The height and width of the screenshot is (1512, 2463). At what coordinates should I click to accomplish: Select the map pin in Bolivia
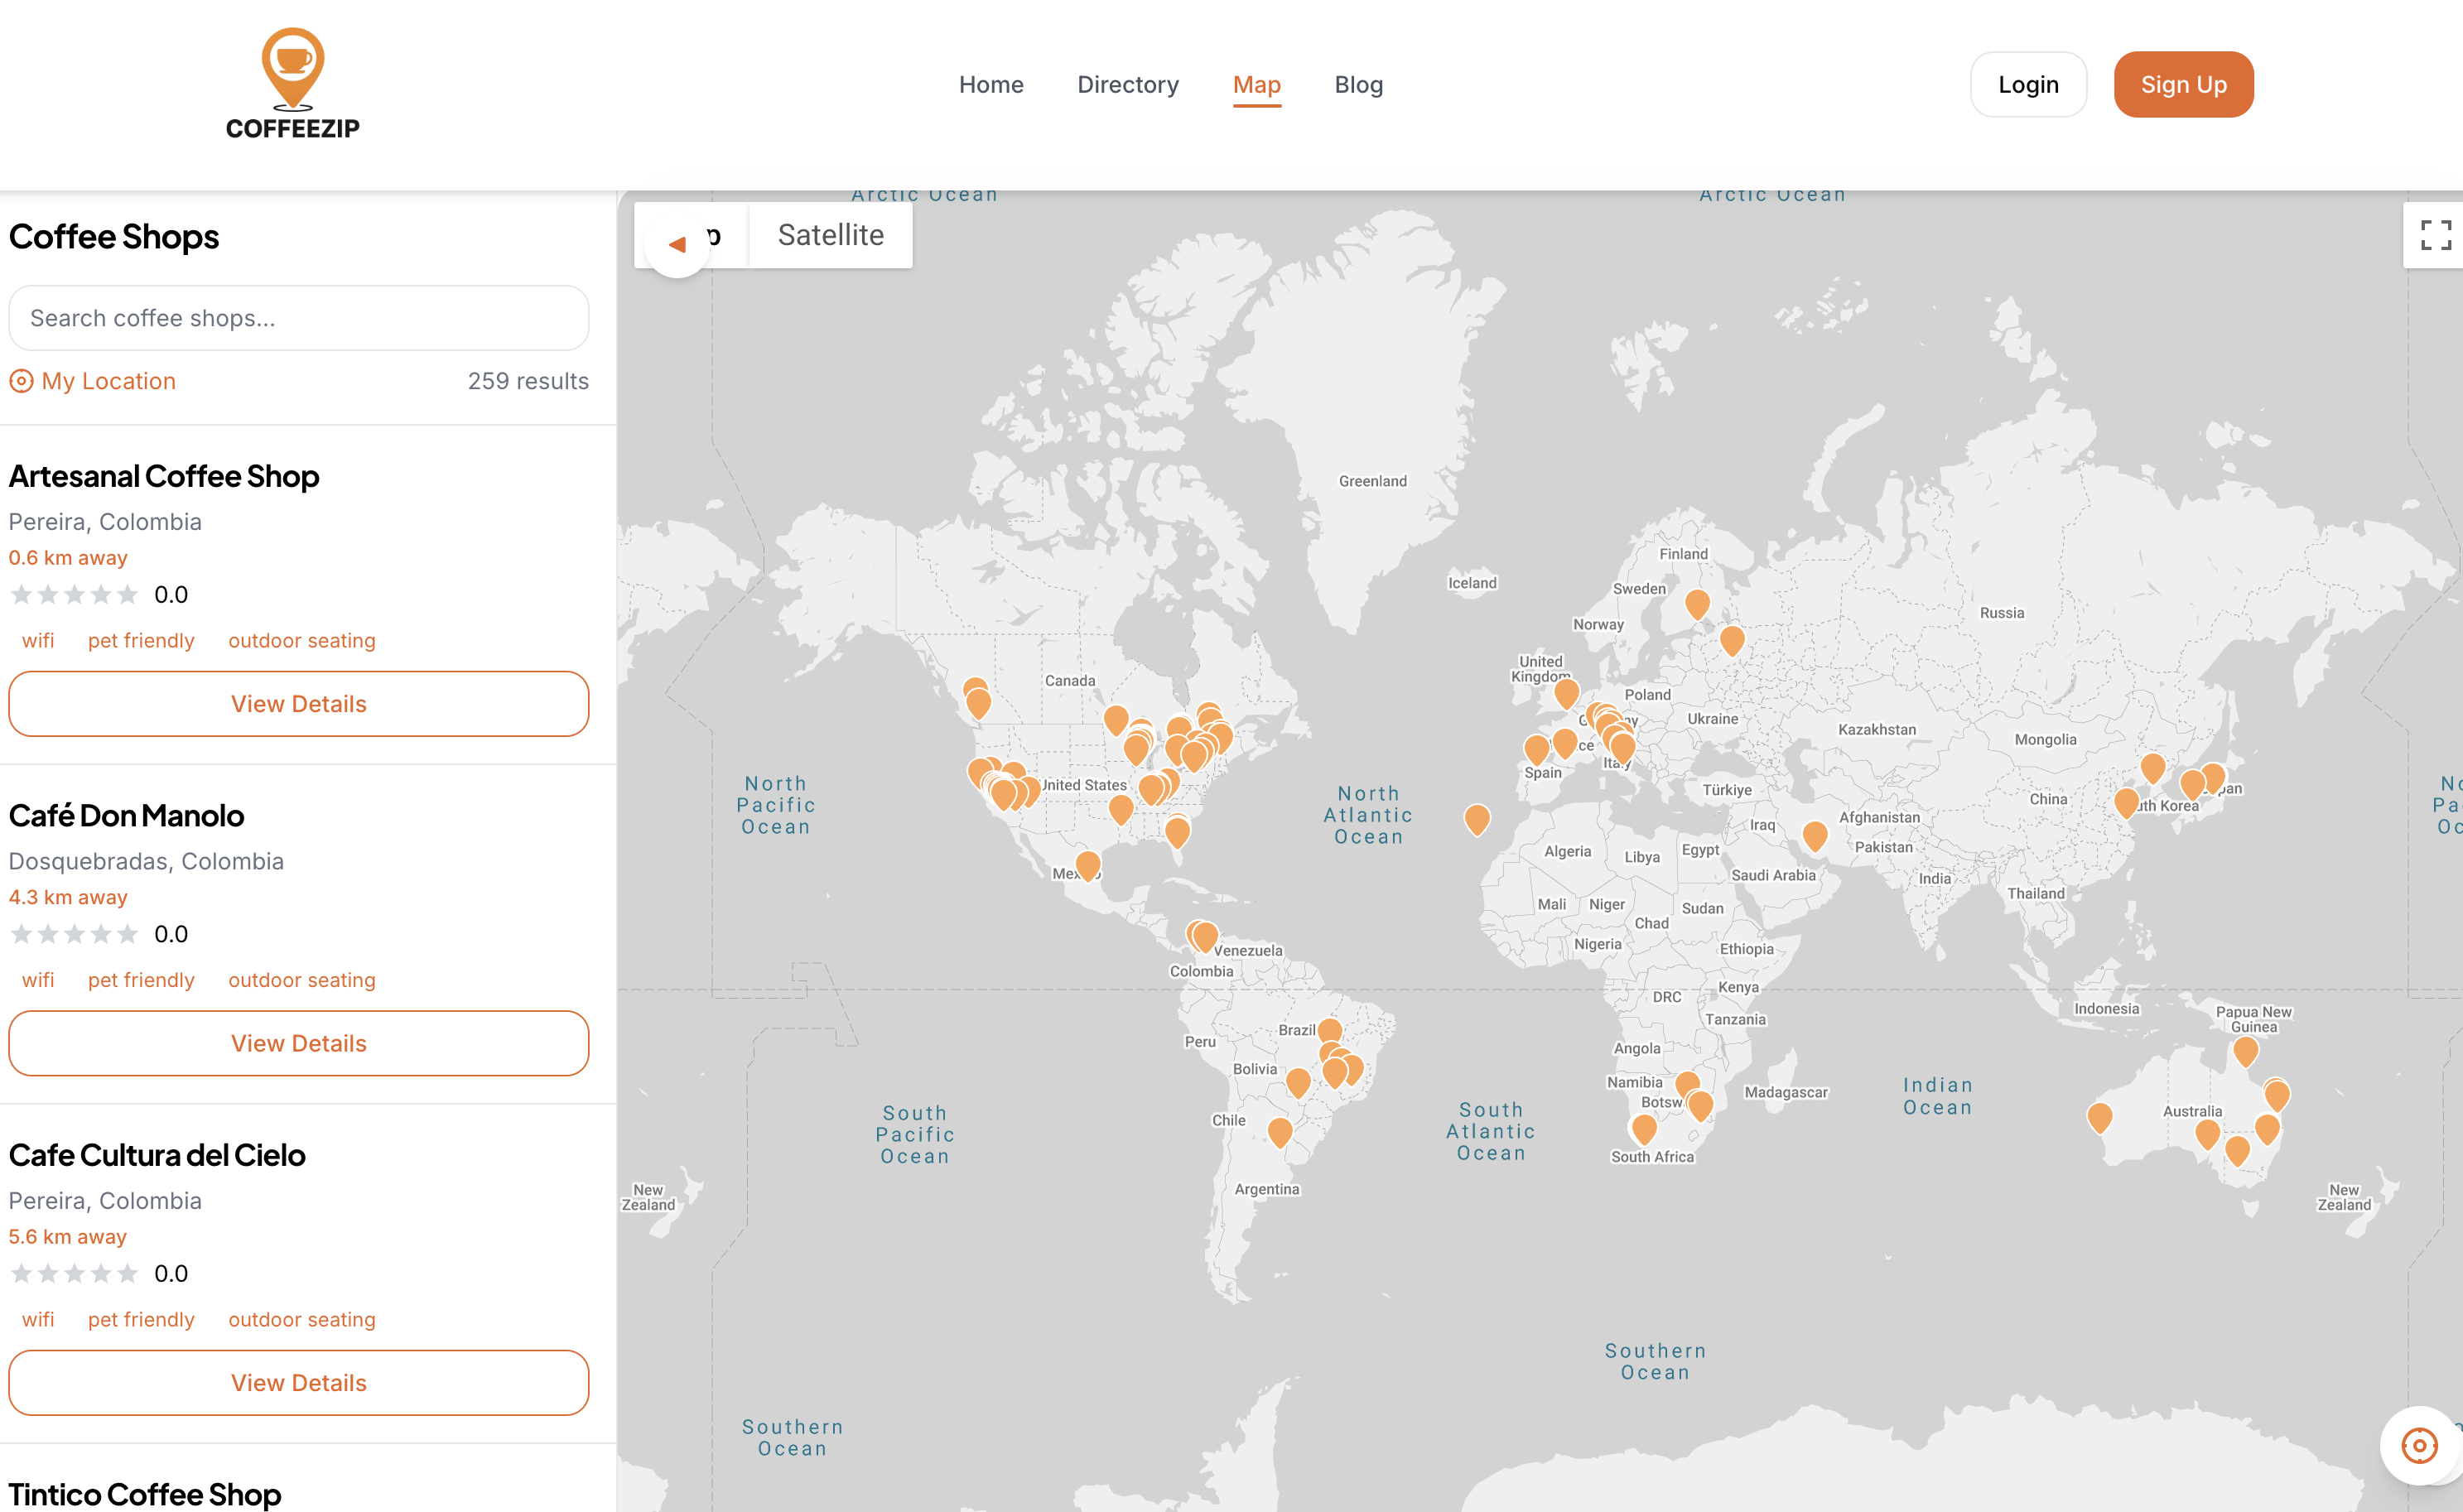point(1298,1082)
